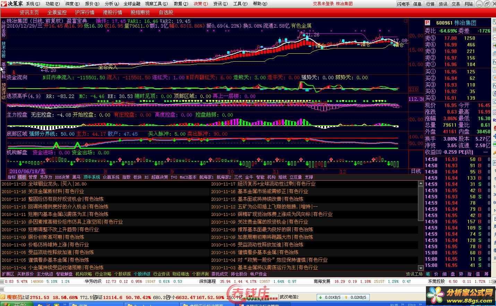Open the 观察工具(S) menu
The height and width of the screenshot is (306, 496).
click(156, 4)
